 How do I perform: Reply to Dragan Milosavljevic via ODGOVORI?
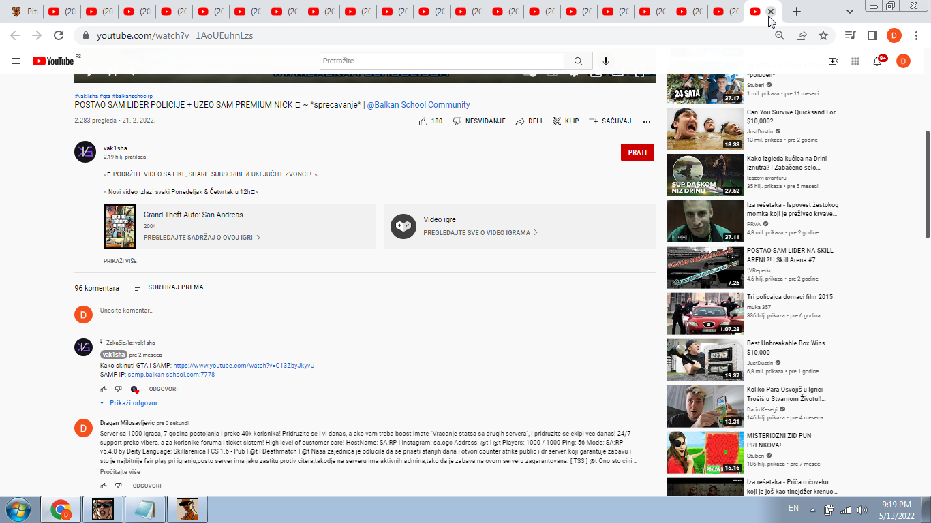[x=147, y=486]
